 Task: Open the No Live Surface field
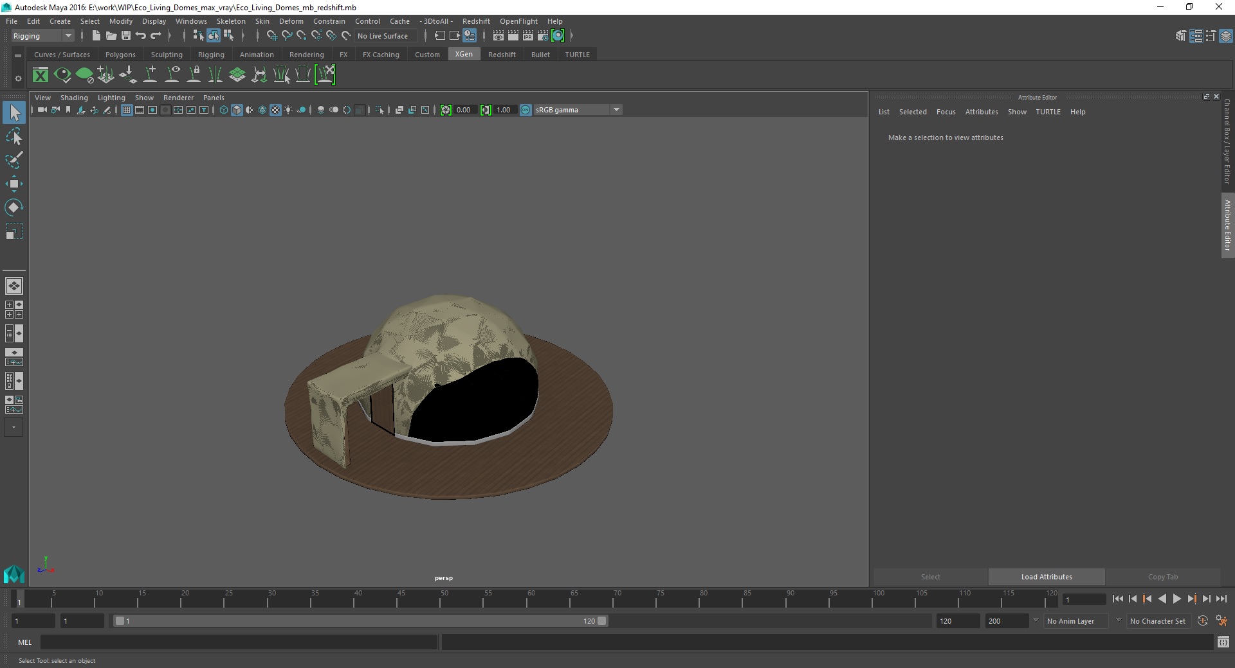point(387,36)
